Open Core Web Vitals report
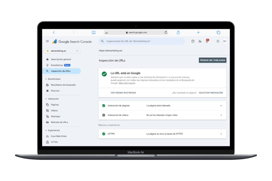 [x=59, y=136]
